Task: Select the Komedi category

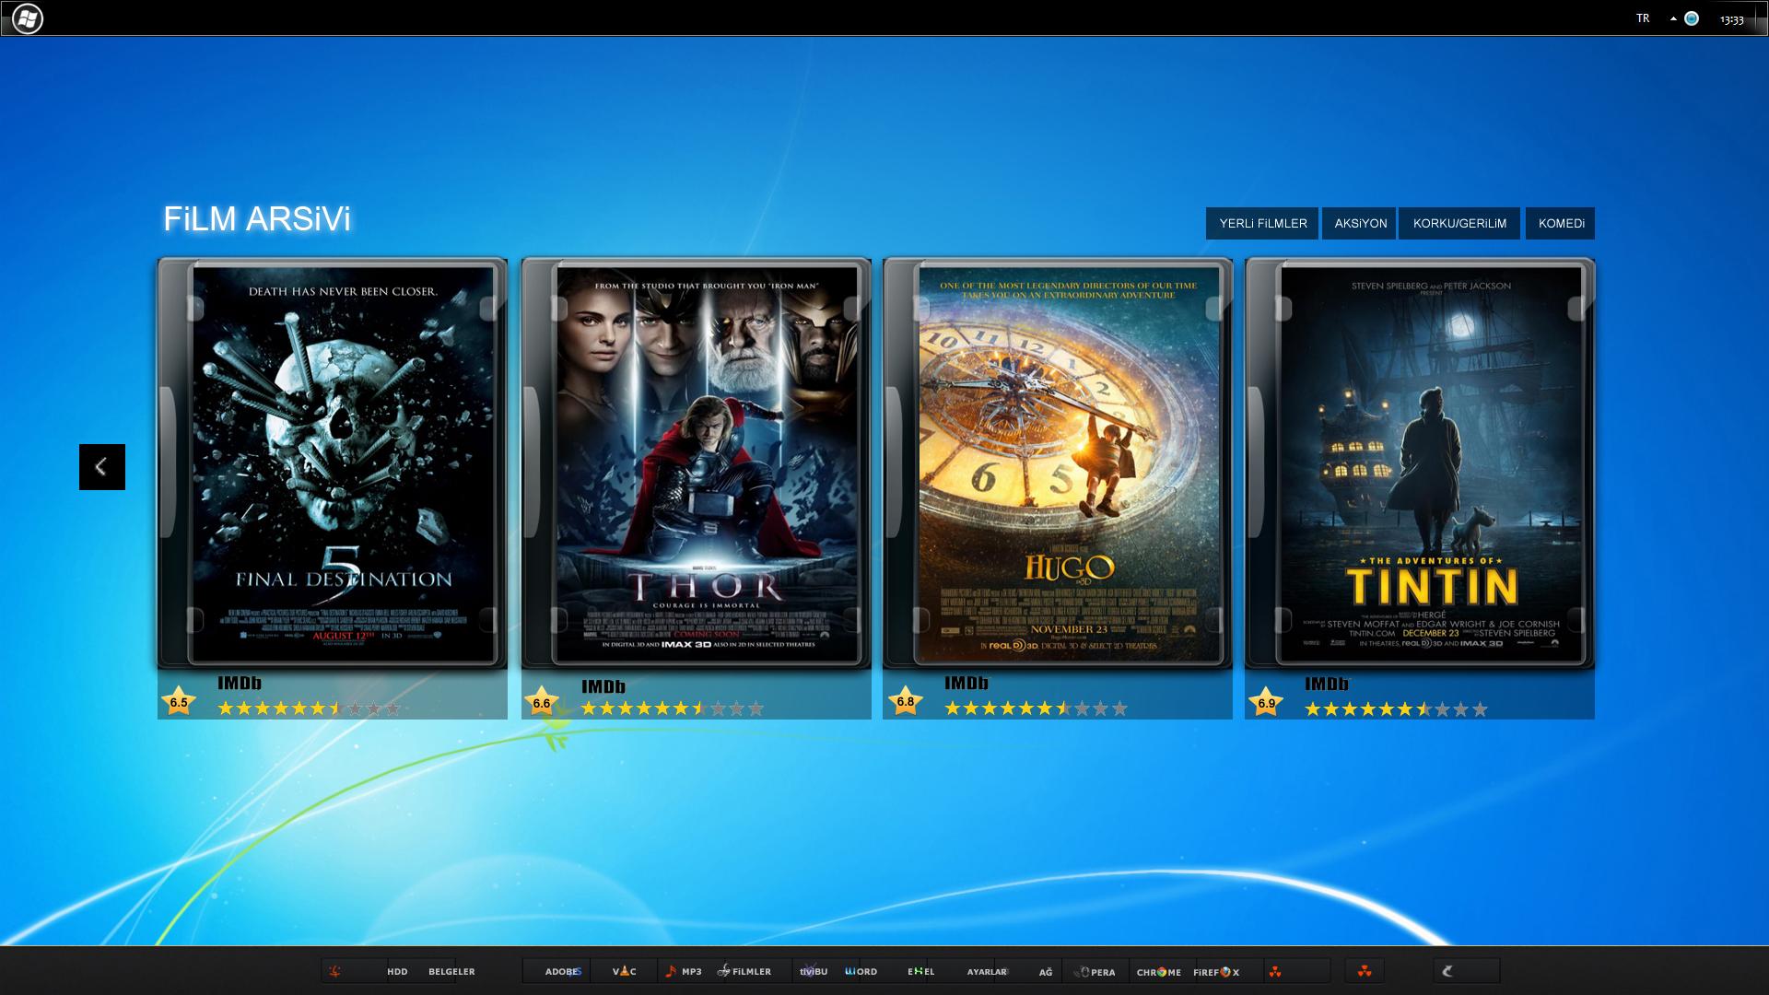Action: (x=1561, y=223)
